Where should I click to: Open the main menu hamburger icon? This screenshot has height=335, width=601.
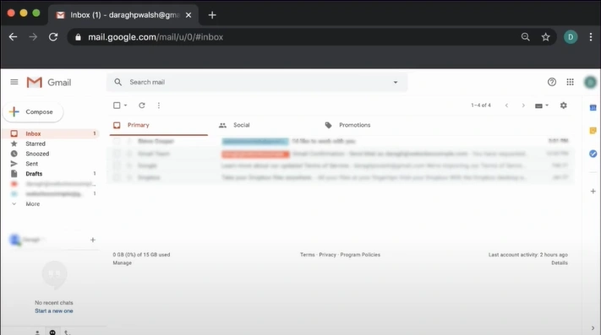(x=14, y=82)
